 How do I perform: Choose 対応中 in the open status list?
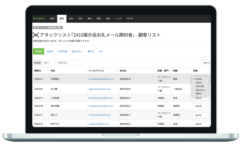[199, 83]
